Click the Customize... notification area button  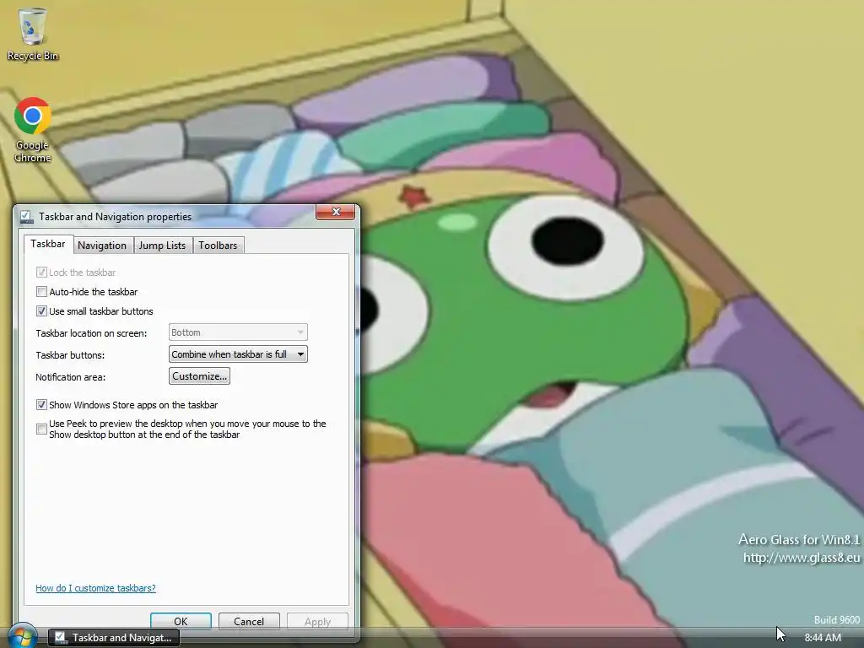click(x=199, y=376)
